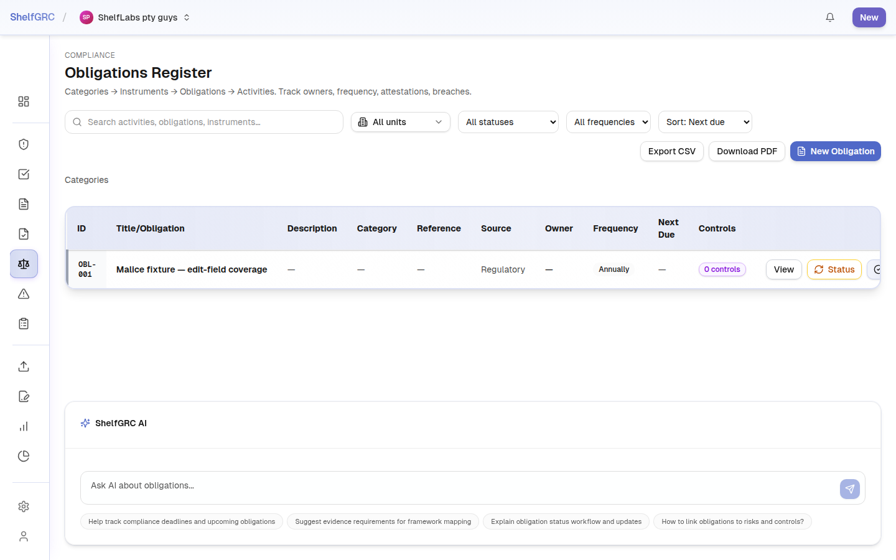896x560 pixels.
Task: Select suggestion about evidence requirements for framework mapping
Action: tap(383, 521)
